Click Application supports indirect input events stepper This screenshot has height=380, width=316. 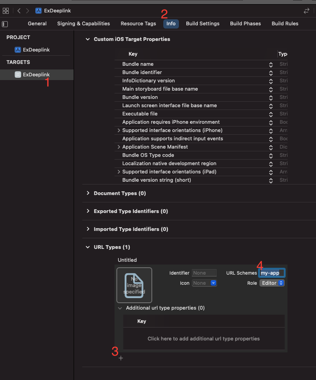point(271,139)
